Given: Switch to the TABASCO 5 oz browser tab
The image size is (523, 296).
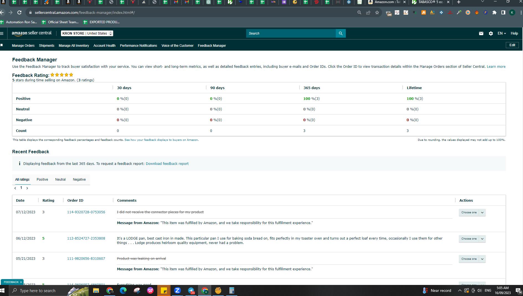Looking at the screenshot, I should [431, 2].
